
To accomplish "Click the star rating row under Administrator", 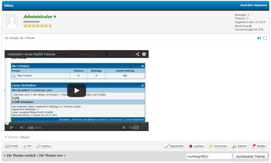I will coord(38,26).
